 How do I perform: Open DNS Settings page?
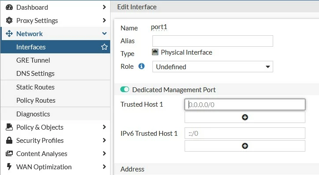point(56,74)
